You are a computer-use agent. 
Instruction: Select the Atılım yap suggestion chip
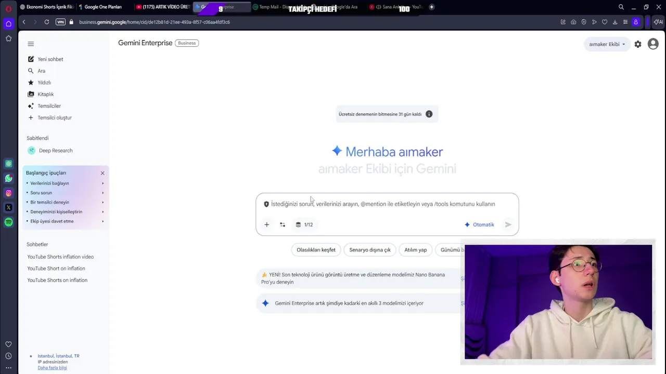pyautogui.click(x=416, y=250)
